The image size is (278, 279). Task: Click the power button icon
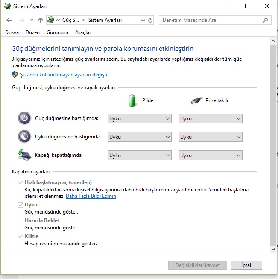pyautogui.click(x=24, y=118)
